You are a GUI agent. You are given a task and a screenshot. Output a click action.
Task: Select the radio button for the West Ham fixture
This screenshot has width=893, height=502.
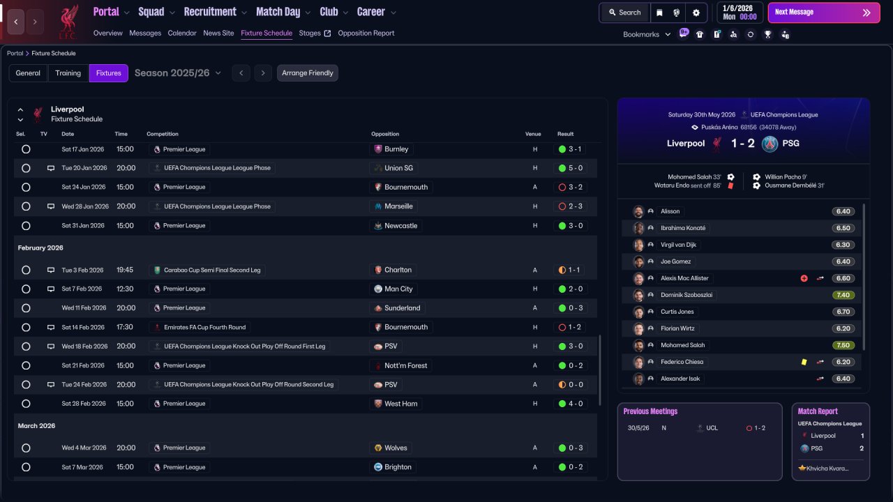pos(26,404)
